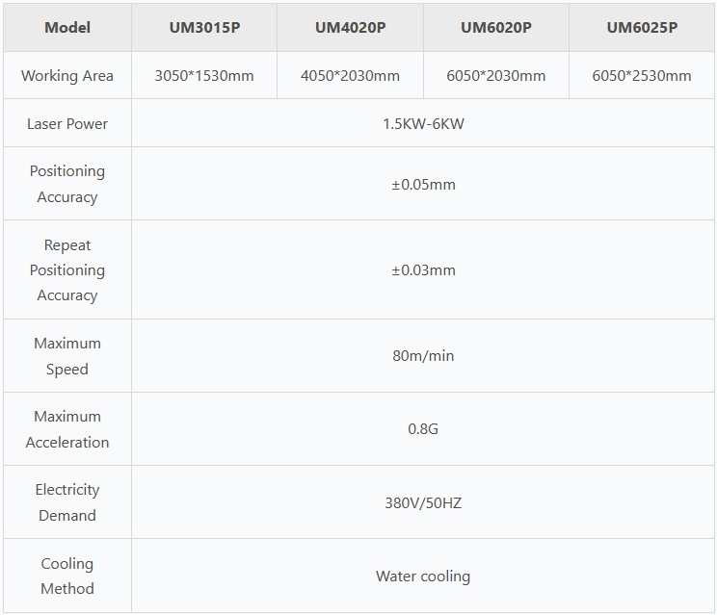Click the Working Area row label

click(67, 75)
